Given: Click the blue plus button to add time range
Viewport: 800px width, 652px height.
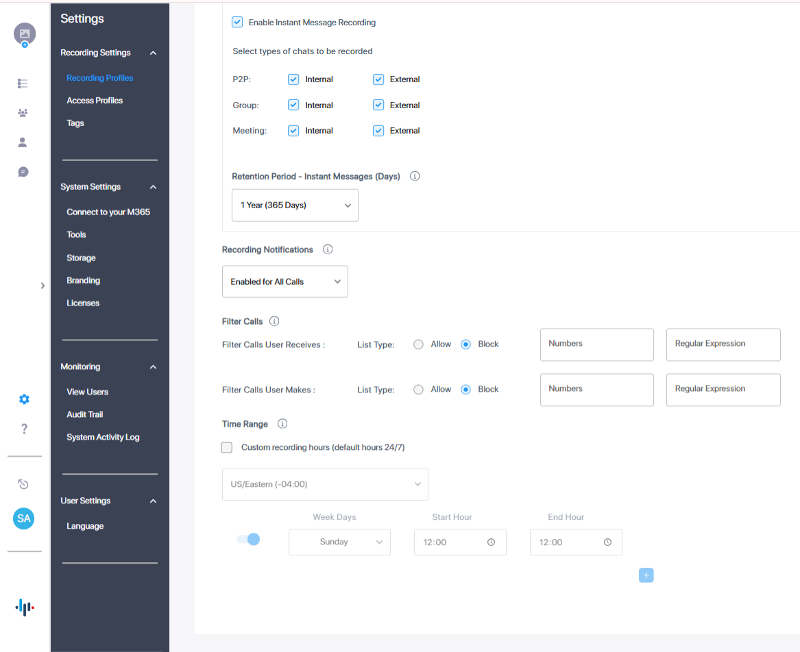Looking at the screenshot, I should (646, 575).
